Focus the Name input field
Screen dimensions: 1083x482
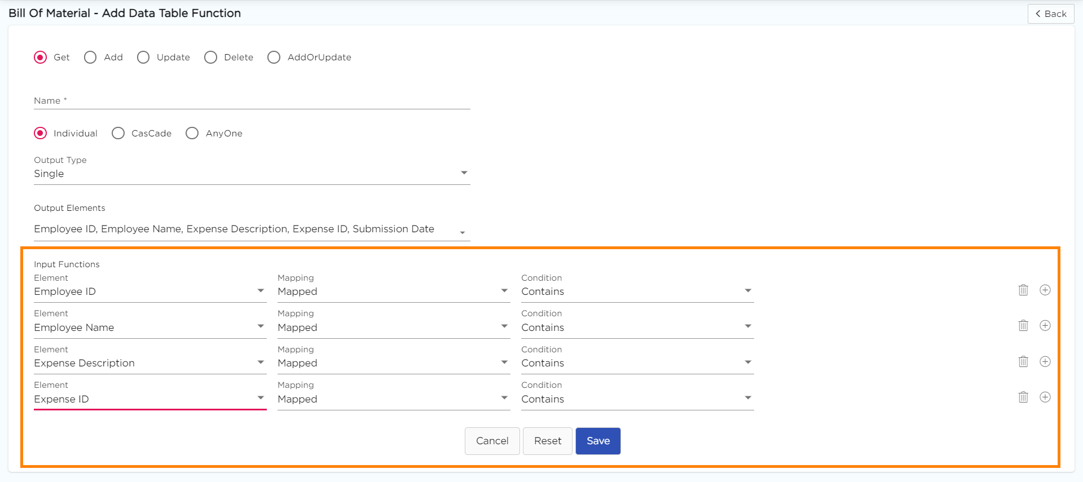tap(252, 101)
